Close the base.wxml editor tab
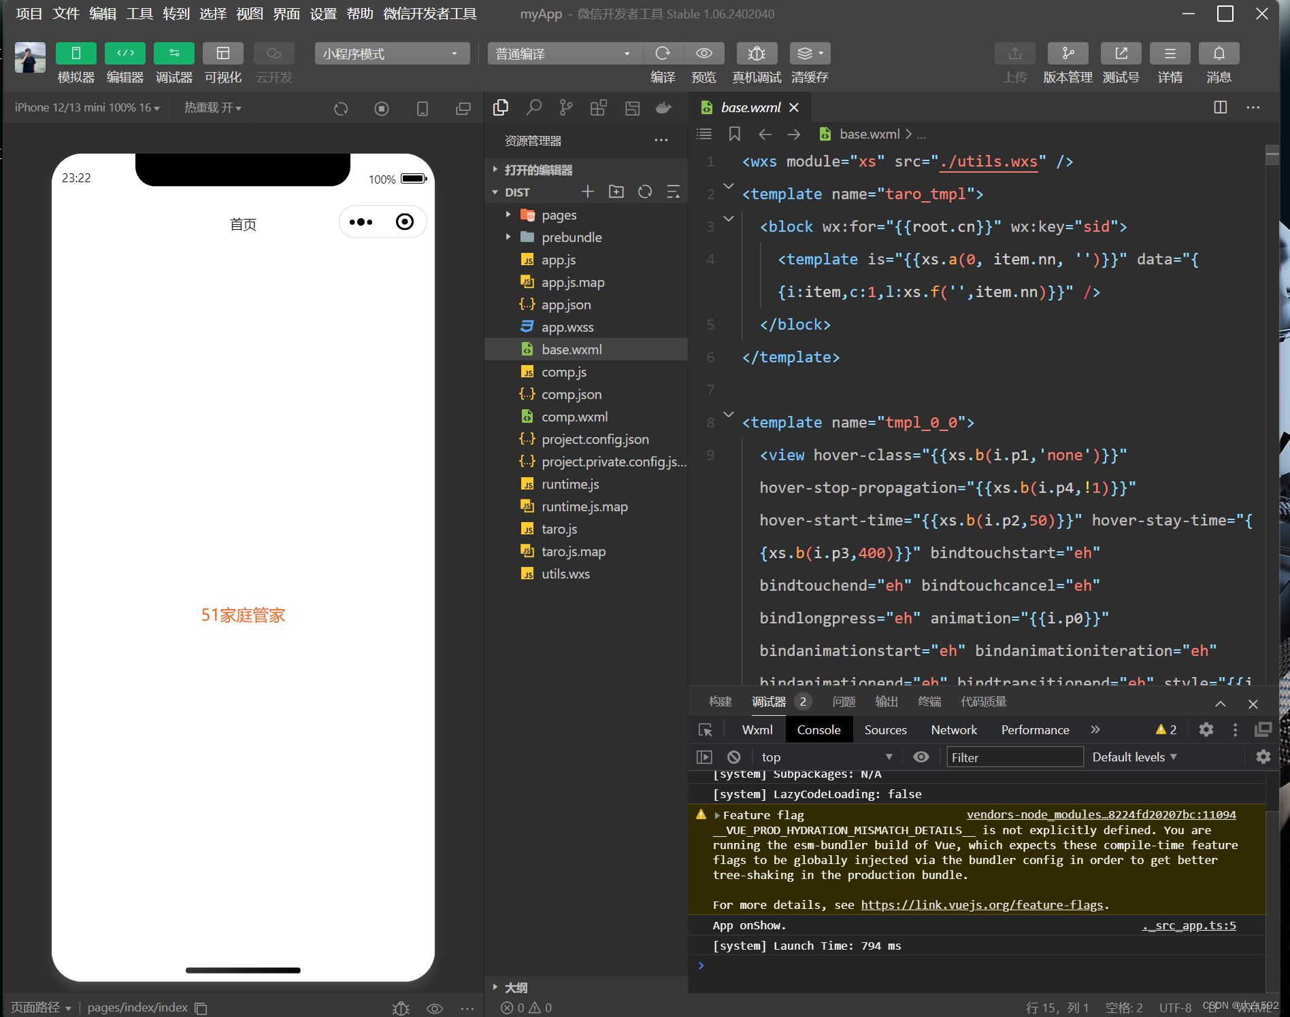This screenshot has width=1290, height=1017. click(794, 107)
